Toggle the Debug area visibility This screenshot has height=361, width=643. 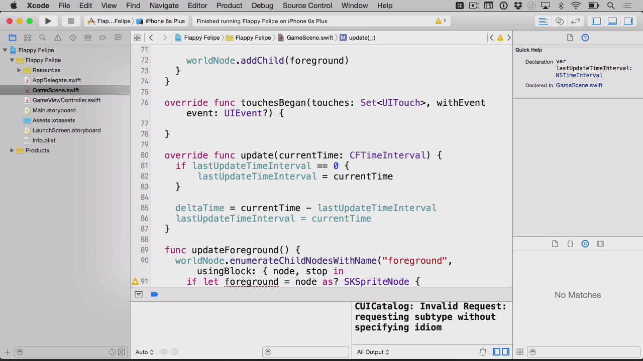click(x=612, y=21)
